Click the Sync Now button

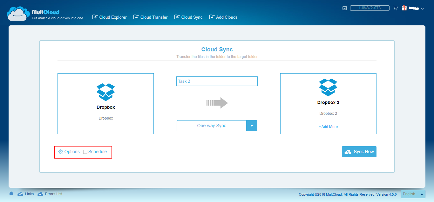click(359, 152)
